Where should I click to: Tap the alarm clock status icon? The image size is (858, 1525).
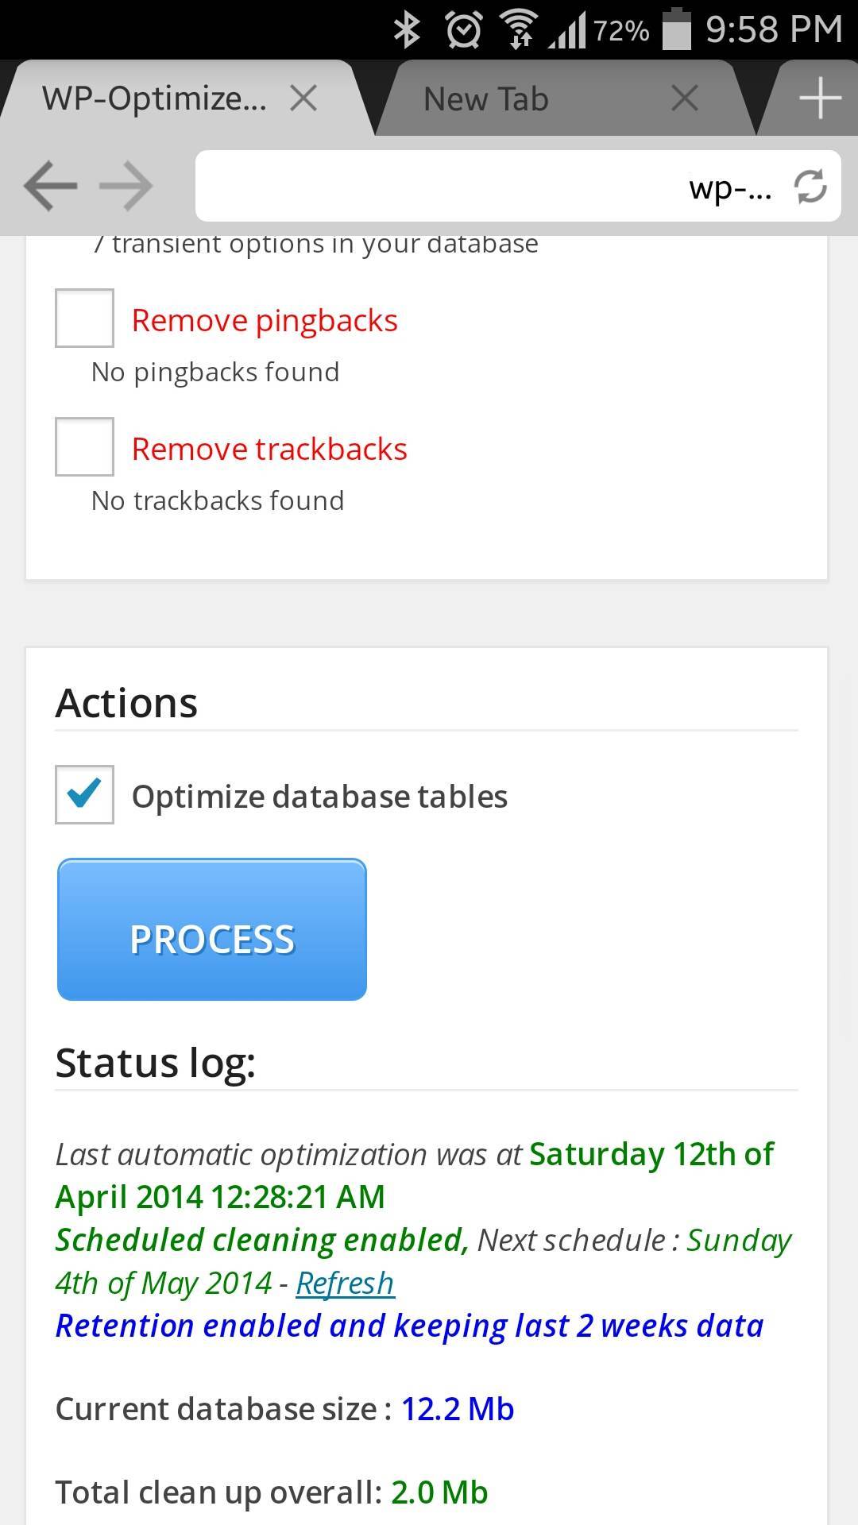[463, 30]
